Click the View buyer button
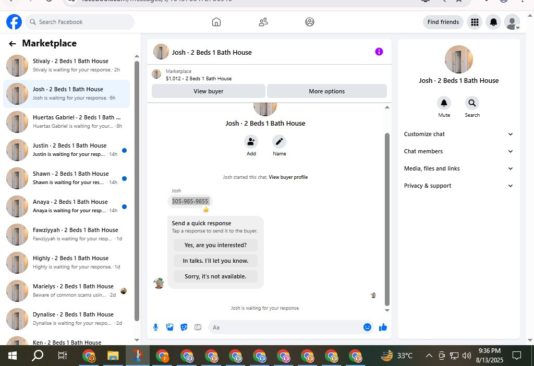This screenshot has width=534, height=366. [209, 91]
